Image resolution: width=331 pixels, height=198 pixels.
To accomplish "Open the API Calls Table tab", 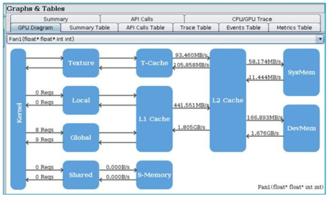I will click(x=145, y=28).
